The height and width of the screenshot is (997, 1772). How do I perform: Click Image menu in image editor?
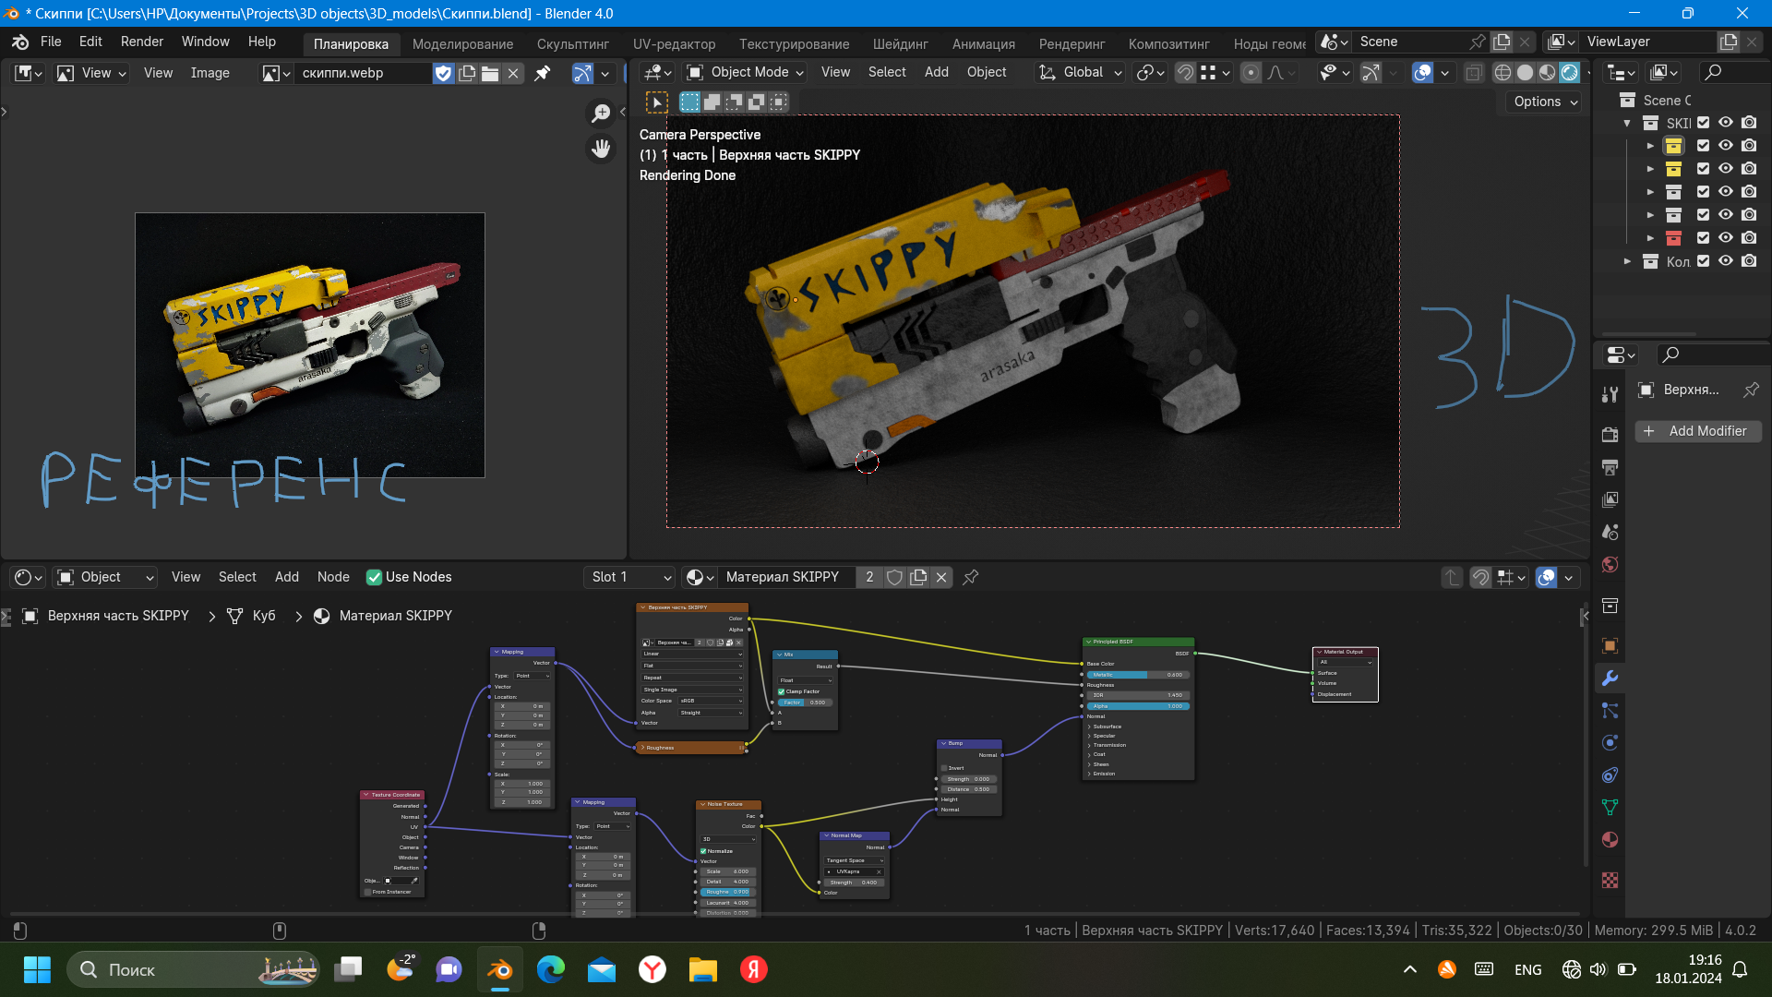coord(210,73)
